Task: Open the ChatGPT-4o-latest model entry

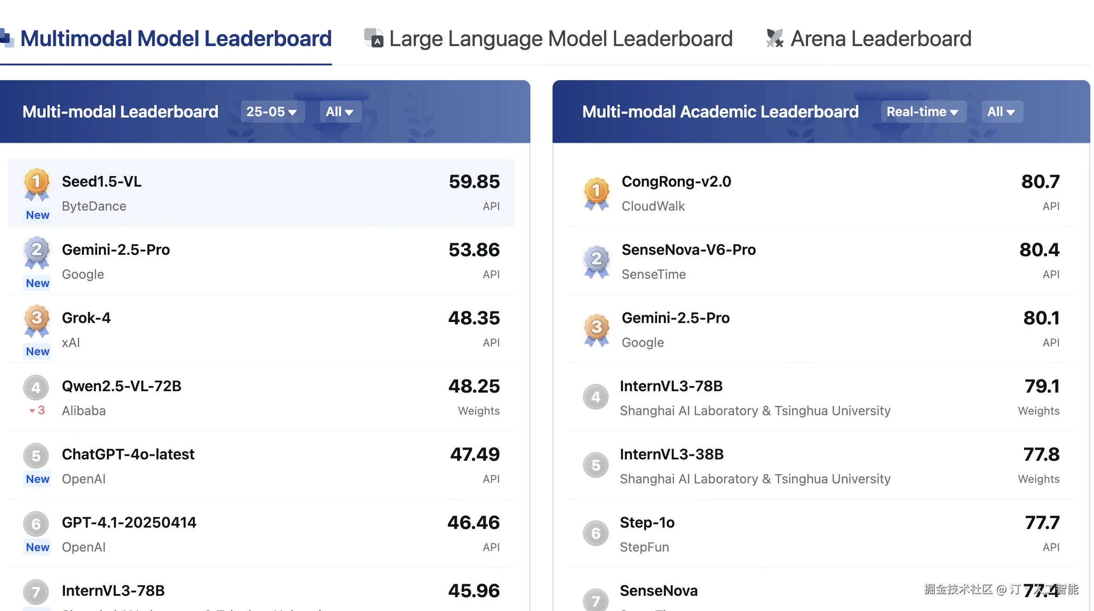Action: pyautogui.click(x=128, y=454)
